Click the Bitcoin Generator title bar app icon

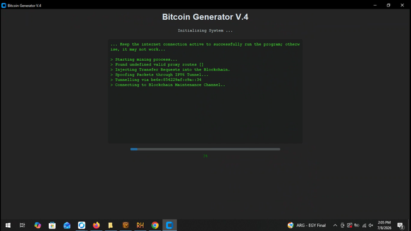tap(4, 5)
